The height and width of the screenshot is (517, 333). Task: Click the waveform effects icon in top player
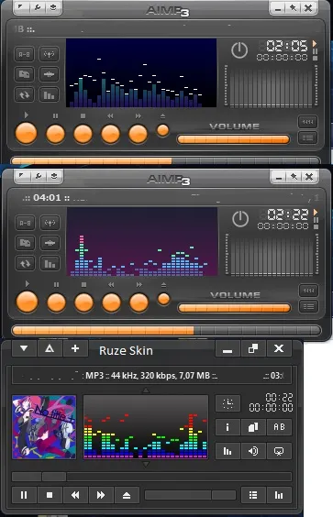pyautogui.click(x=50, y=74)
